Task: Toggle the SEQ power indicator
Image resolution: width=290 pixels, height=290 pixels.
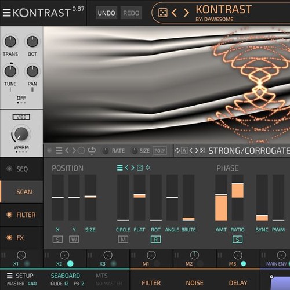Action: pyautogui.click(x=9, y=169)
